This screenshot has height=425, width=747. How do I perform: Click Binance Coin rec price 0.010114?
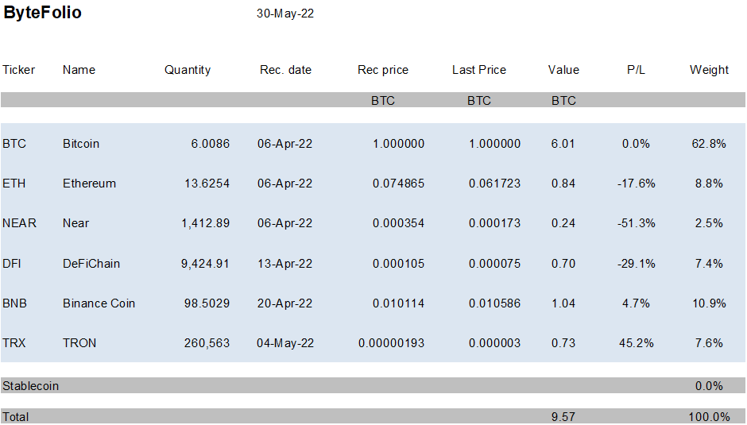tap(398, 303)
